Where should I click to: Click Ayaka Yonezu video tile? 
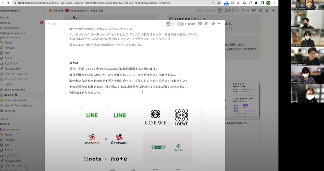pos(307,38)
